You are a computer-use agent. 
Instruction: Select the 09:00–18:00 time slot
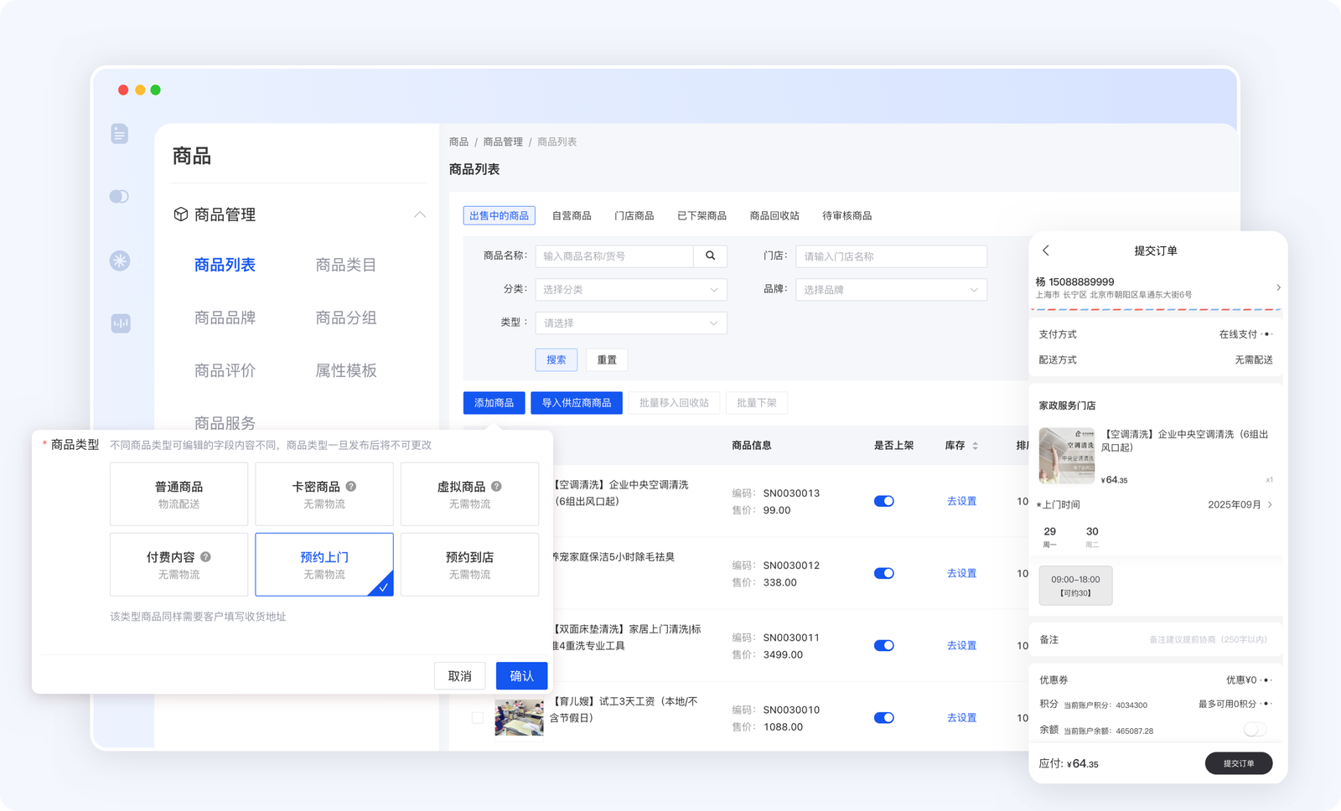click(1075, 586)
